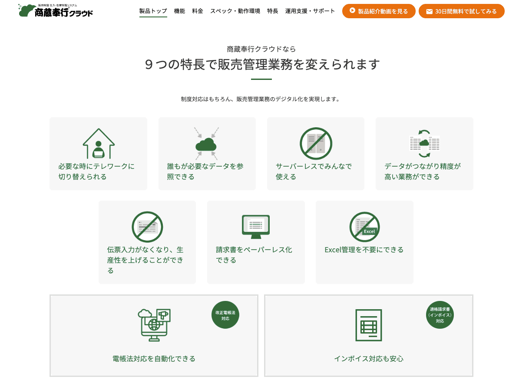519x383 pixels.
Task: Open データがつながり精度が高い業務ができる link
Action: pyautogui.click(x=424, y=154)
